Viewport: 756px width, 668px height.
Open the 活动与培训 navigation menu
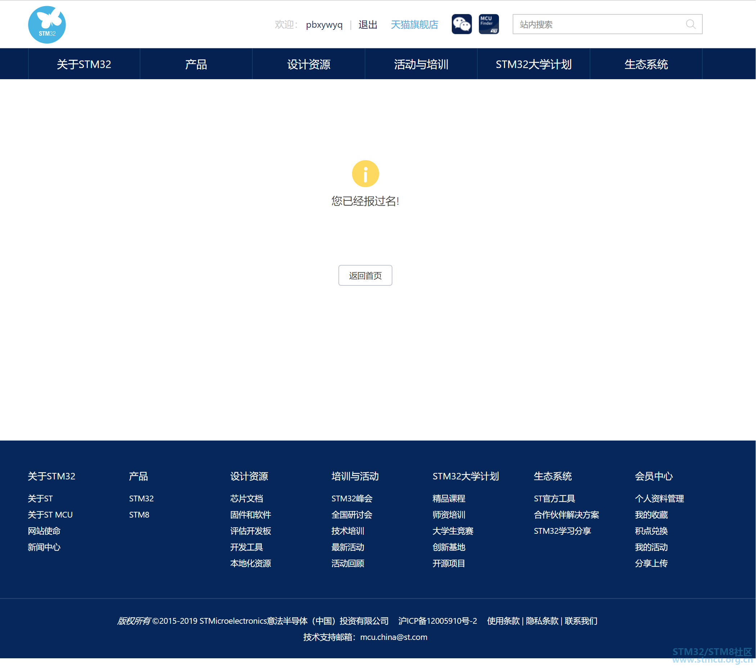(421, 64)
